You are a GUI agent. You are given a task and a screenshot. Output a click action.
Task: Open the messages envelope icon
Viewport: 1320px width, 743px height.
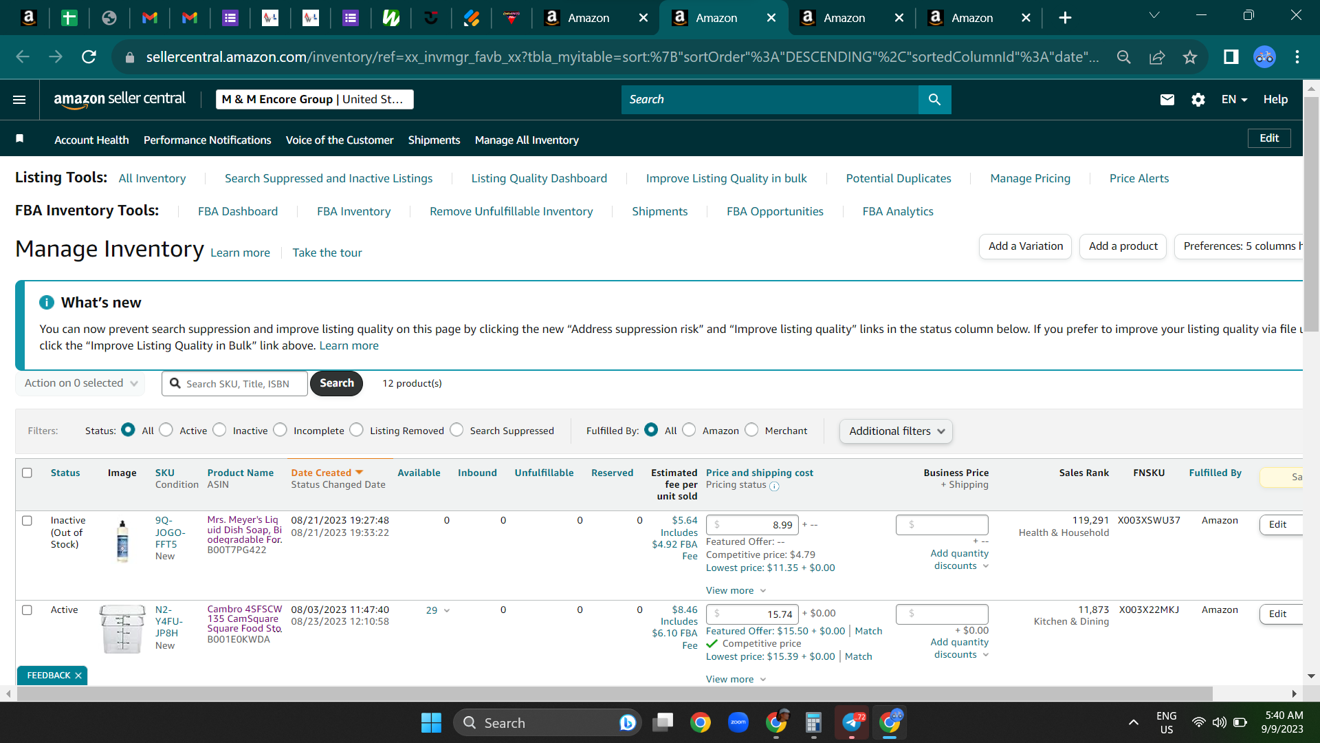tap(1167, 100)
